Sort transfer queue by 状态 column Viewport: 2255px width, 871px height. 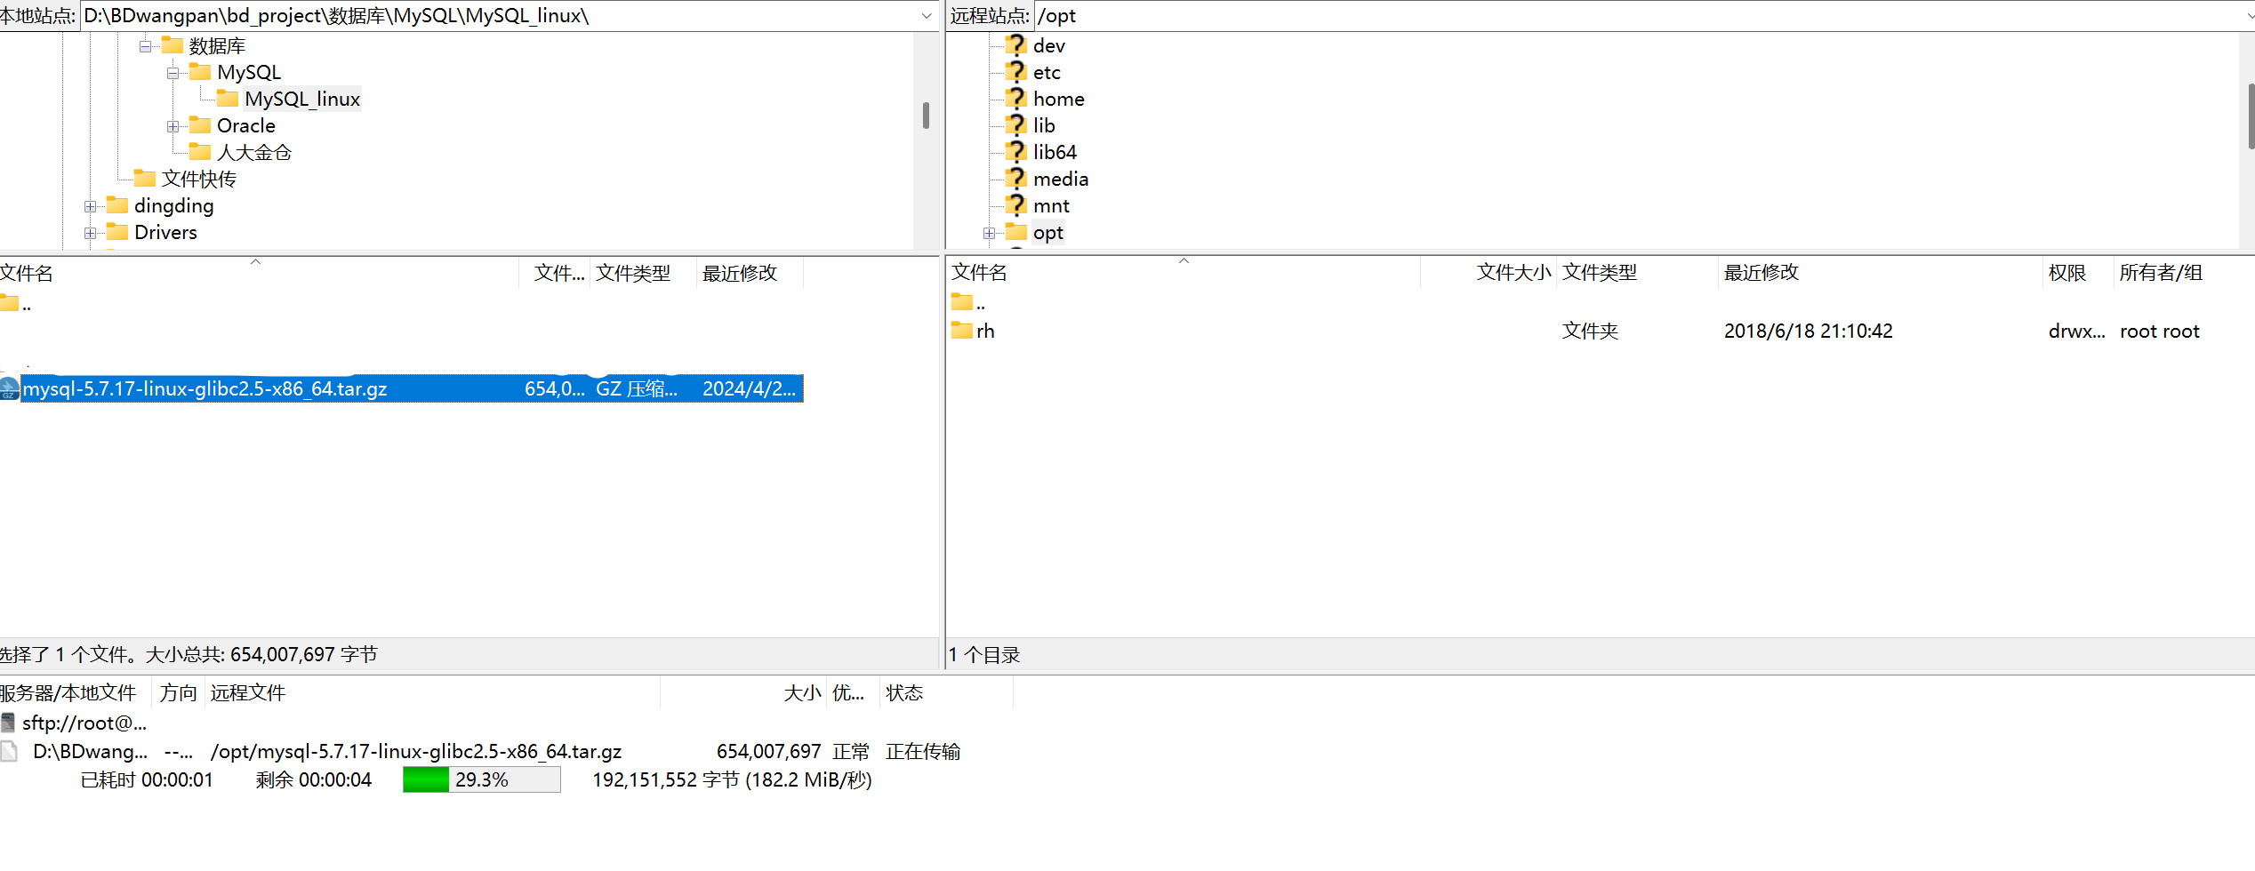pyautogui.click(x=903, y=693)
